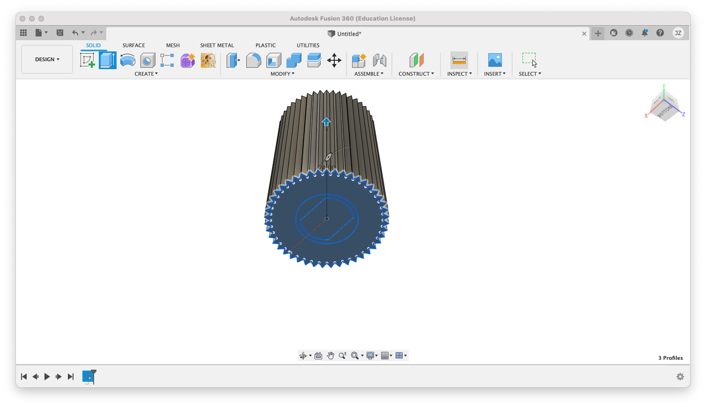
Task: Redo the last undone action
Action: click(x=94, y=33)
